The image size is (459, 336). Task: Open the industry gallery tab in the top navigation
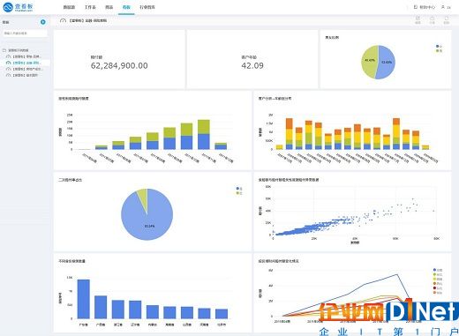tap(147, 7)
